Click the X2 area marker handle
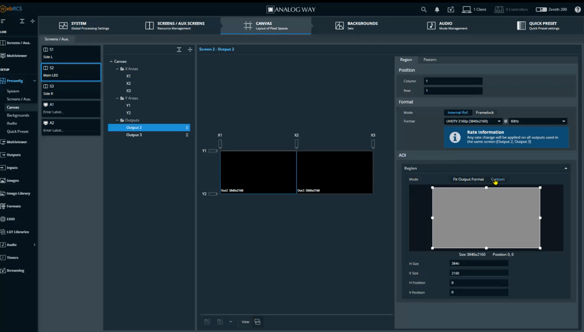The image size is (584, 332). pyautogui.click(x=297, y=144)
